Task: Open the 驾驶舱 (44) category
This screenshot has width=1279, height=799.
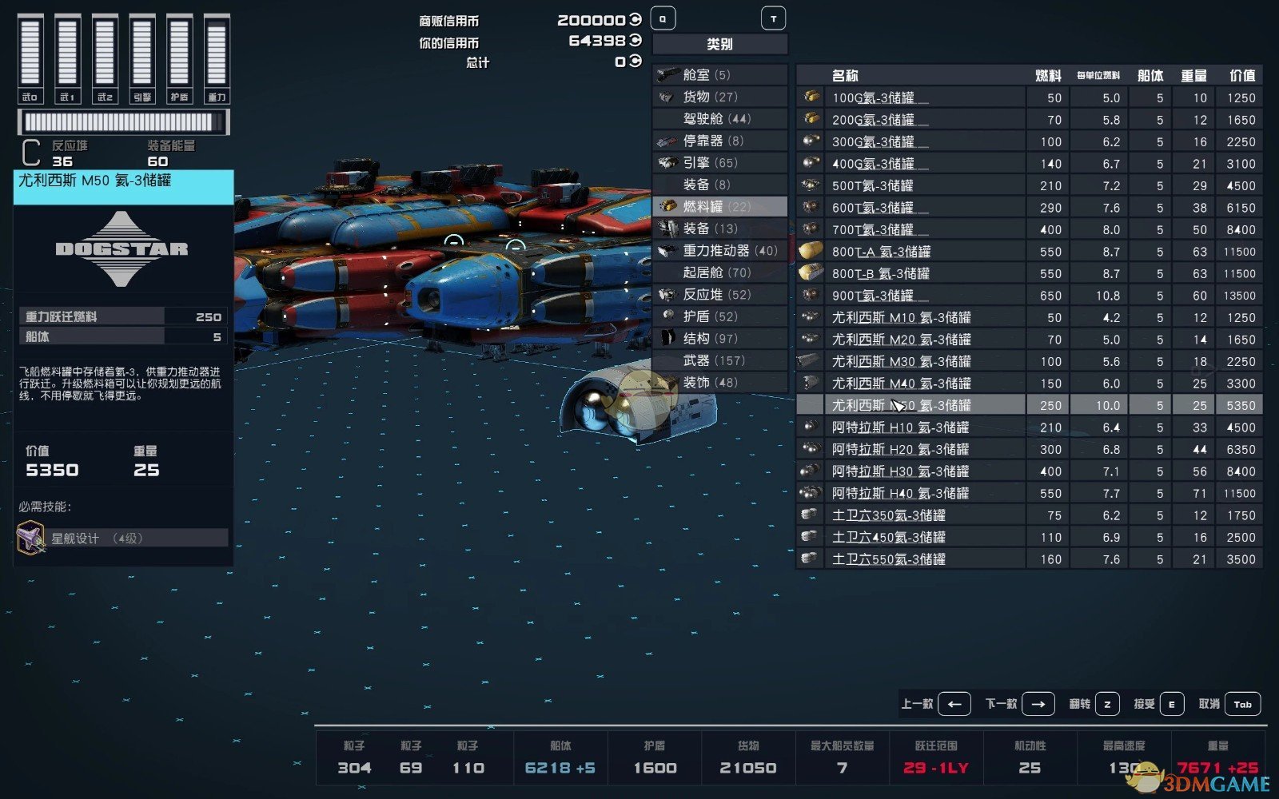Action: tap(720, 118)
